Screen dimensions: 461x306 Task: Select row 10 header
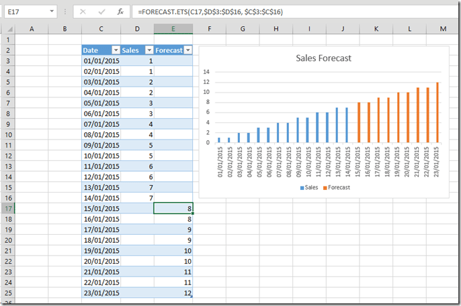coord(8,135)
